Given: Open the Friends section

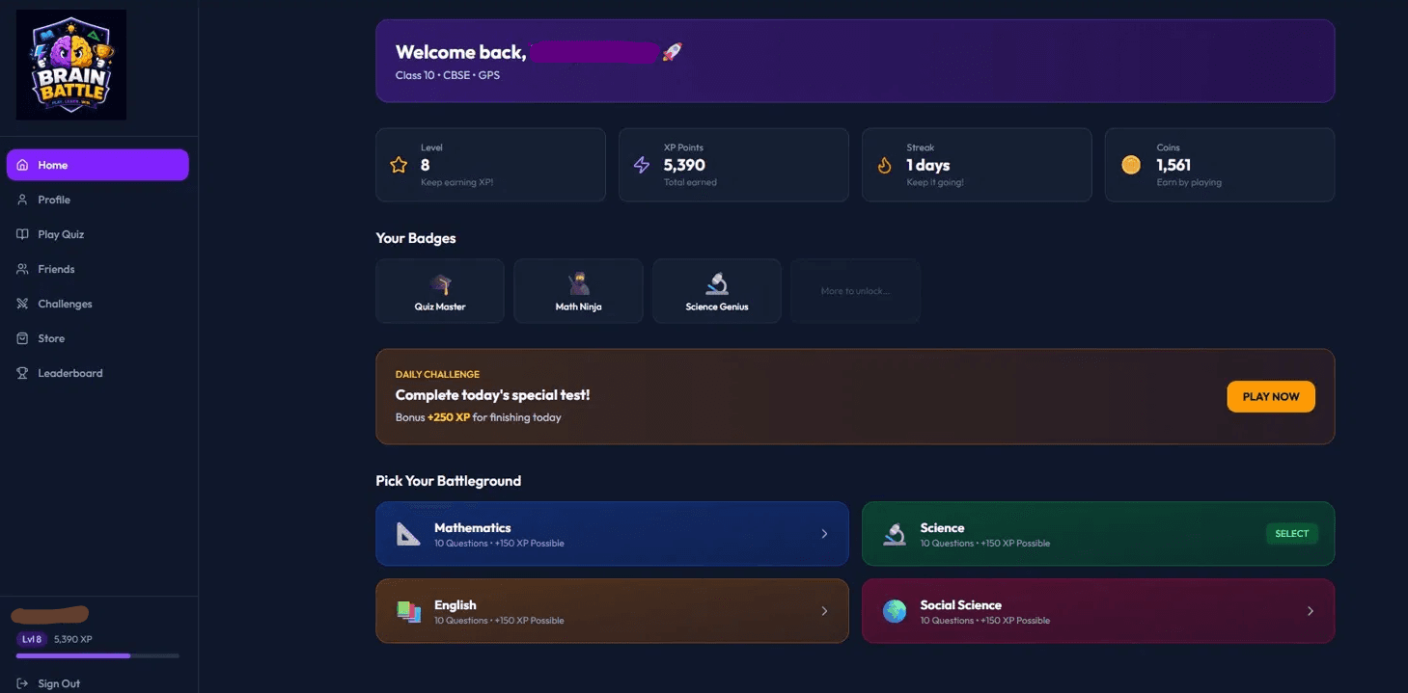Looking at the screenshot, I should 97,269.
